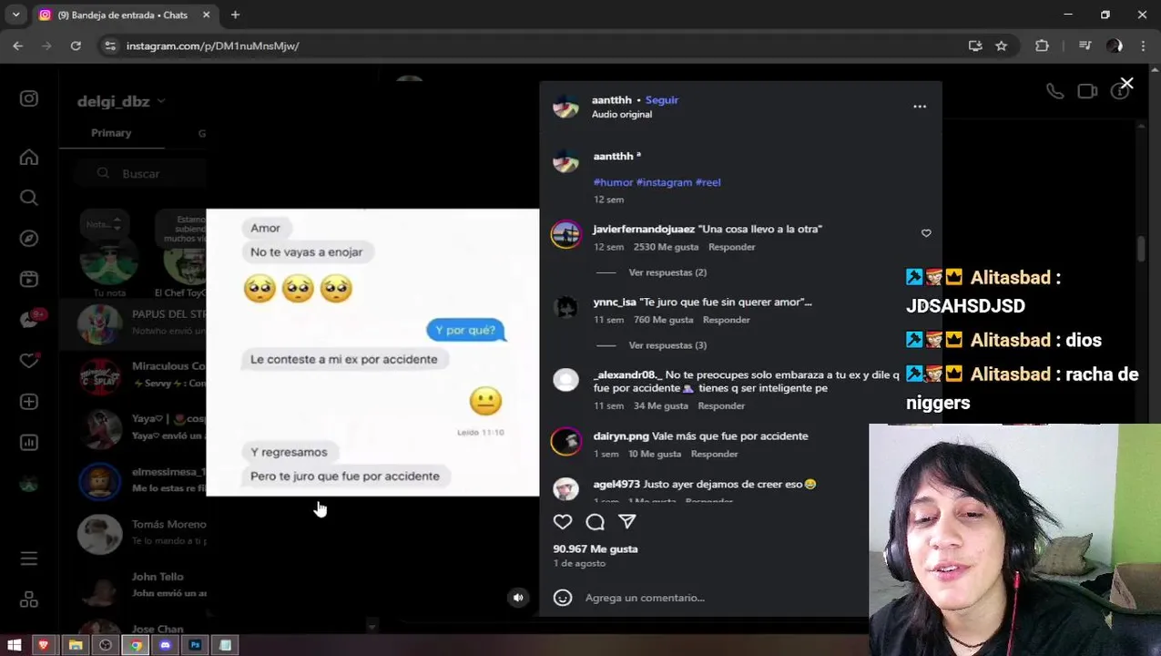
Task: Expand Ver respuestas (3) replies
Action: (667, 345)
